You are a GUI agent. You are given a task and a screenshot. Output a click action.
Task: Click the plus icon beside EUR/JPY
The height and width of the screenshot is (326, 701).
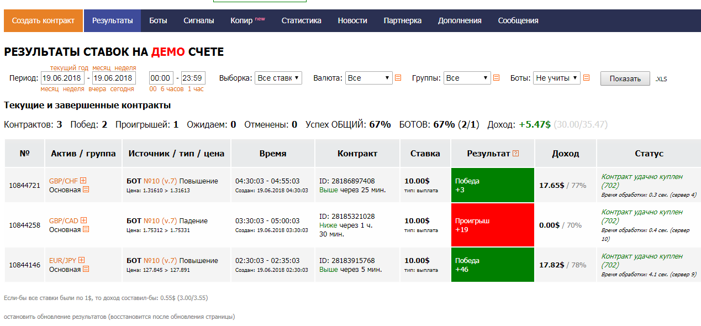click(82, 260)
